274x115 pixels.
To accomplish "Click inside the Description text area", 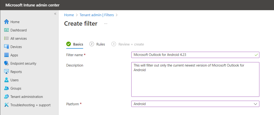I will tap(195, 80).
